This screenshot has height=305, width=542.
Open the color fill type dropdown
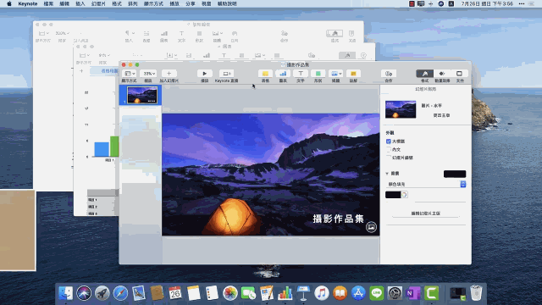click(426, 184)
